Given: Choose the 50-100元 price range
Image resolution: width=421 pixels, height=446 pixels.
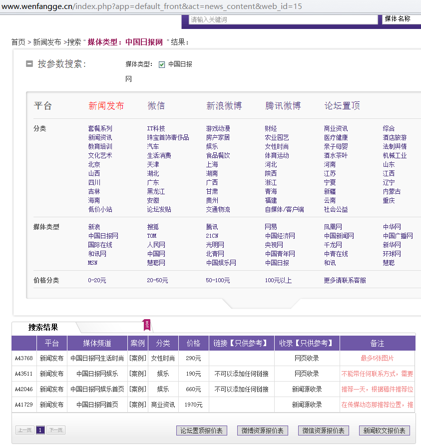Looking at the screenshot, I should click(218, 281).
